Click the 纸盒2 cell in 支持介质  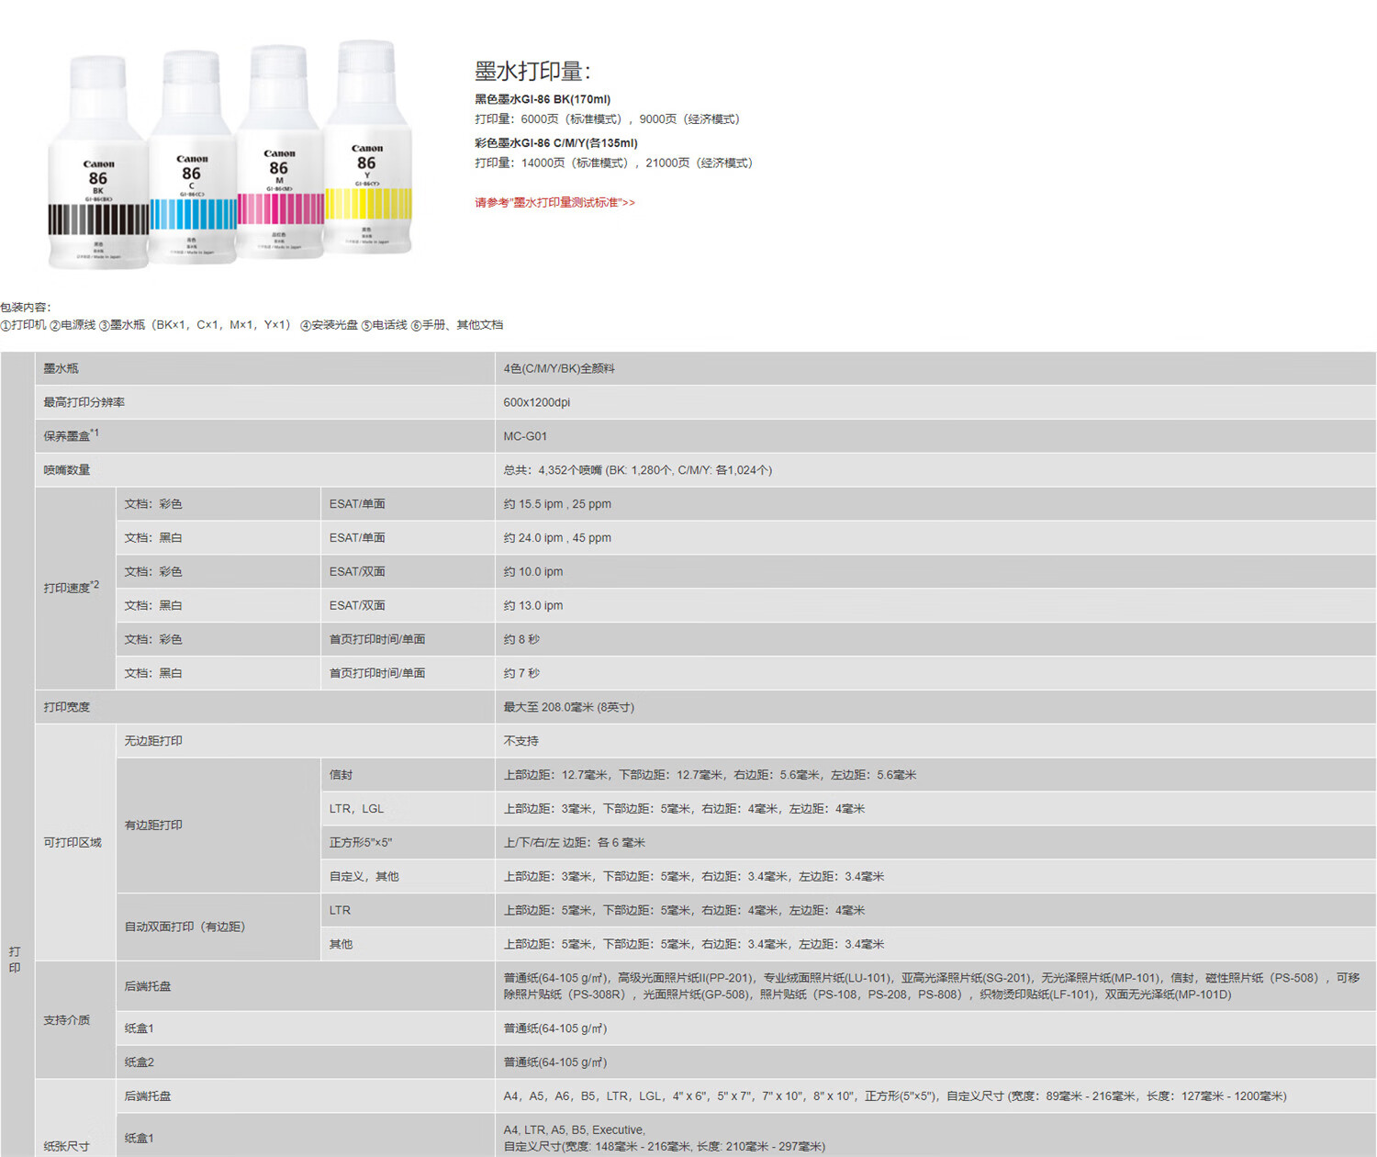[305, 1062]
